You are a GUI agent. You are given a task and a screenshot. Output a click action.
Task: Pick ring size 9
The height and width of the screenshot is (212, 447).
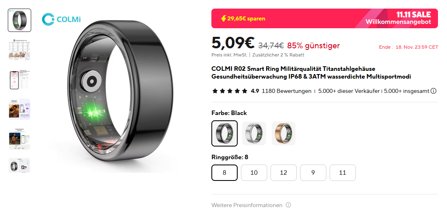(x=313, y=172)
